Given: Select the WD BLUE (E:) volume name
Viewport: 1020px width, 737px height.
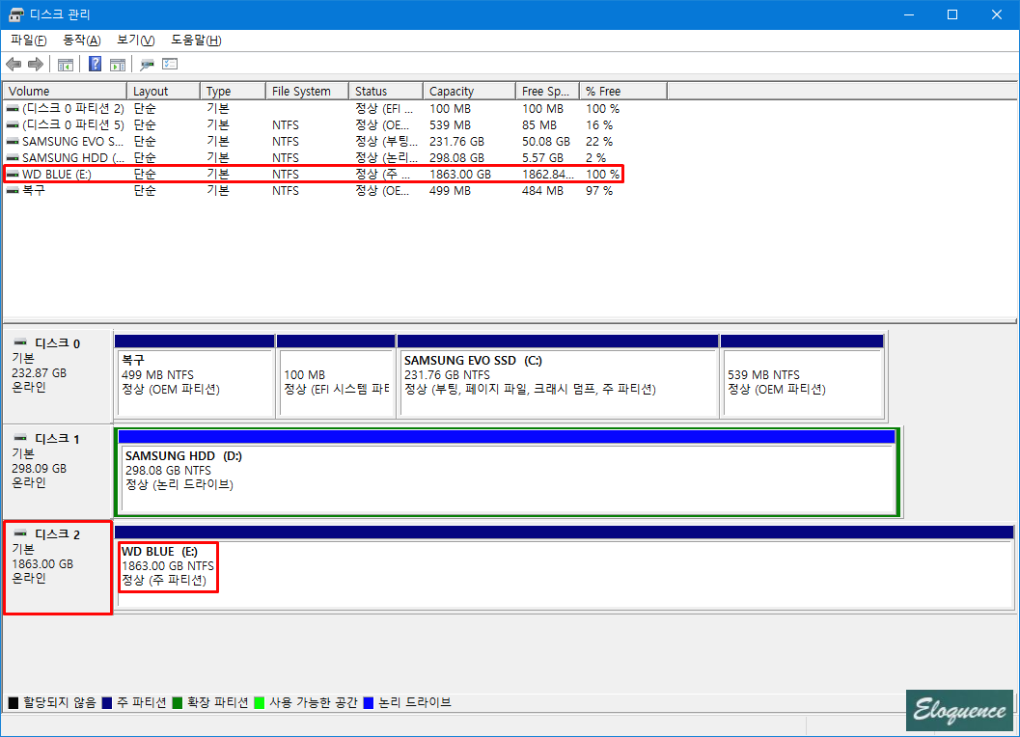Looking at the screenshot, I should click(x=57, y=175).
